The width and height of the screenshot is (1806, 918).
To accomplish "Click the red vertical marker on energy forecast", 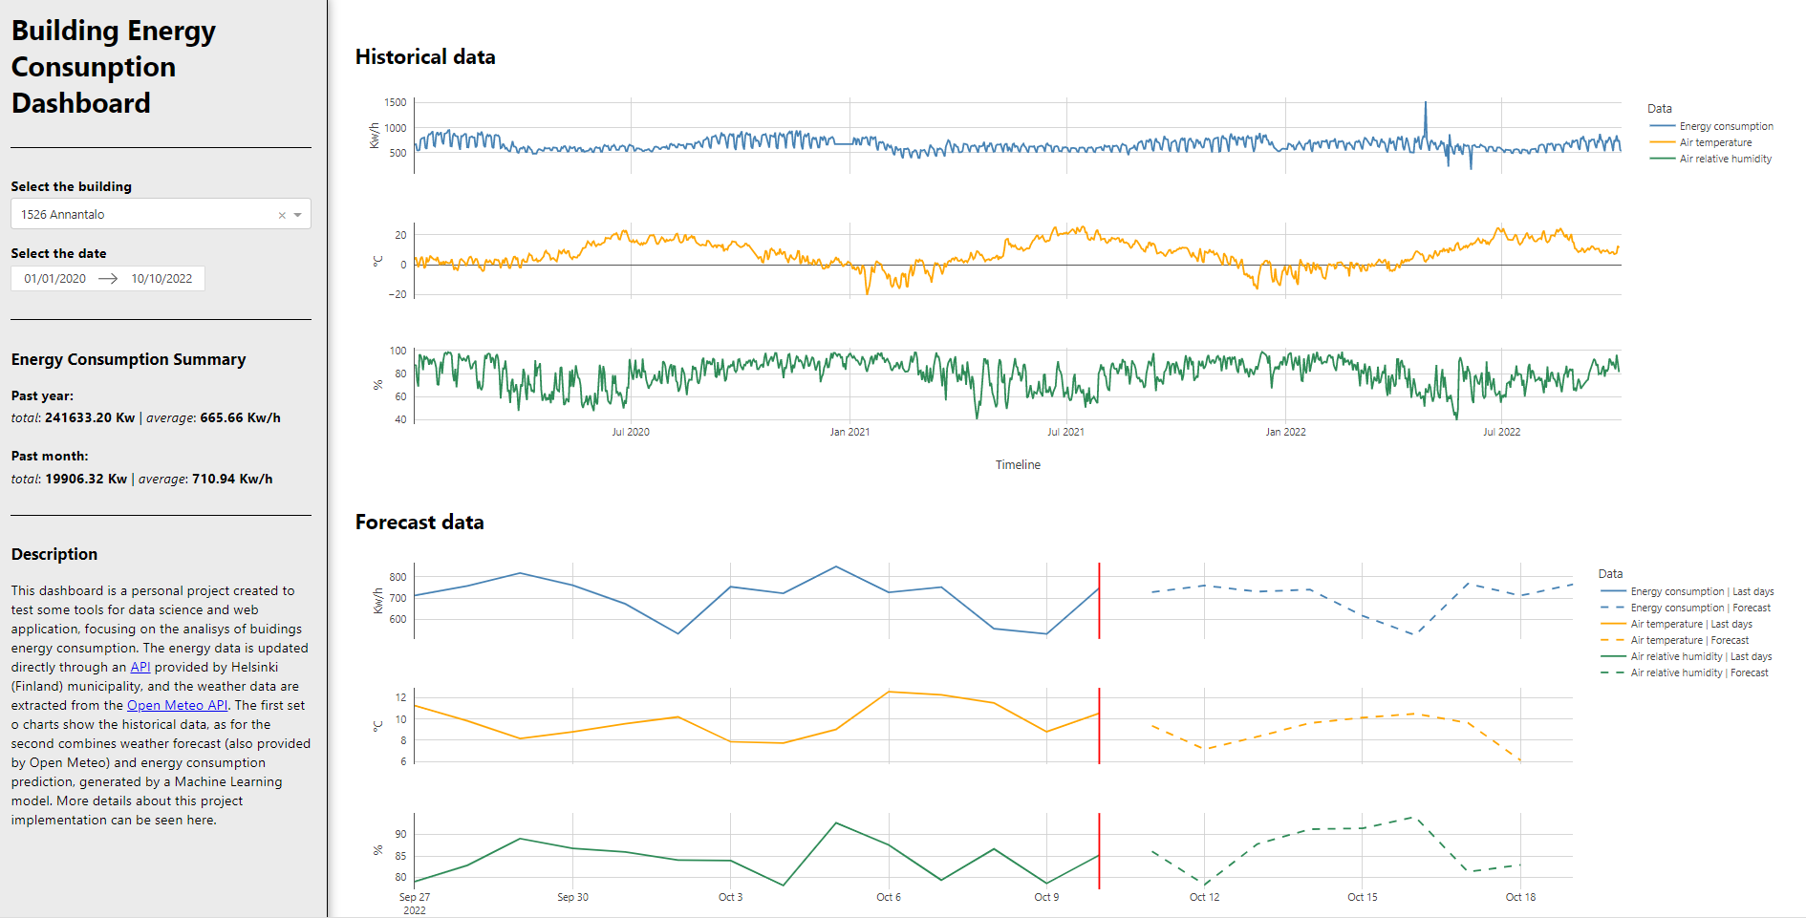I will (x=1099, y=601).
